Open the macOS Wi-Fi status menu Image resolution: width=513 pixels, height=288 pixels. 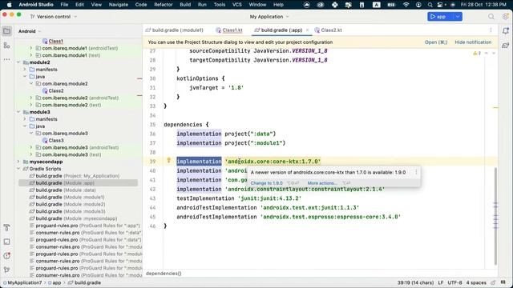tap(406, 5)
